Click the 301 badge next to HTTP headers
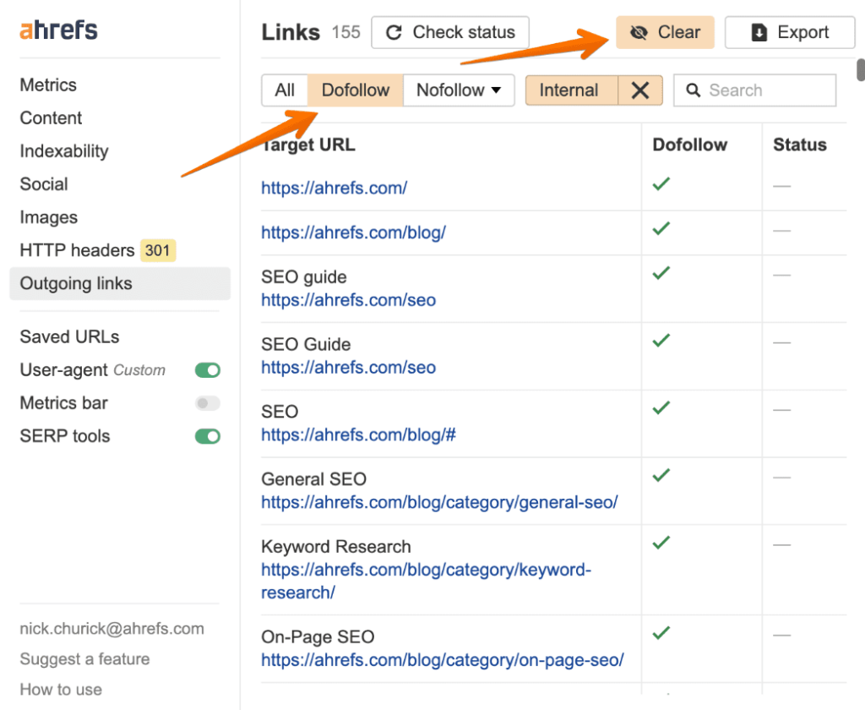865x710 pixels. 158,251
